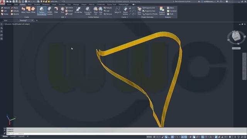This screenshot has height=139, width=247.
Task: Click the MODEL status bar button
Action: pos(149,137)
